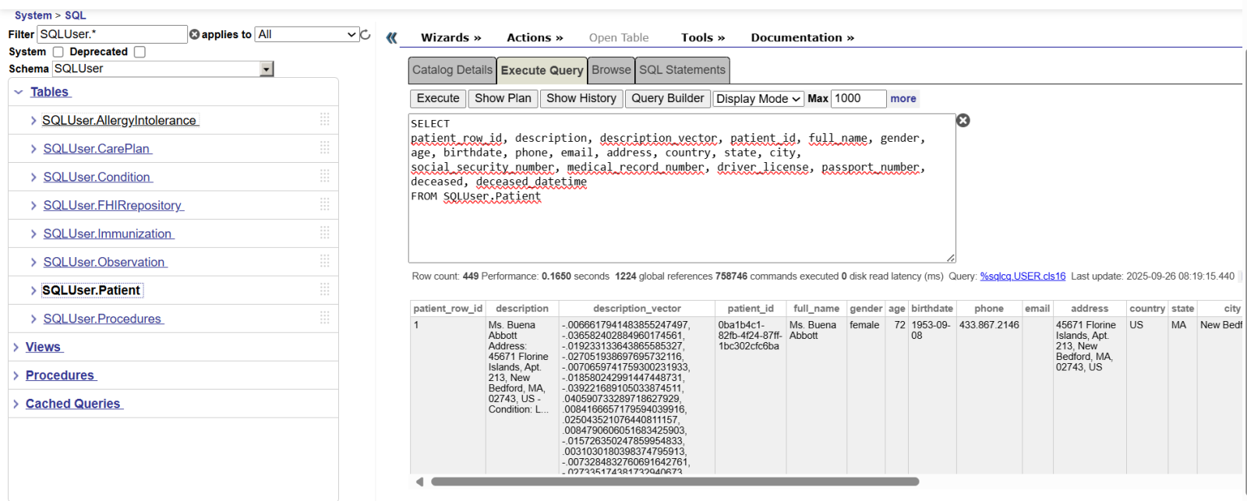This screenshot has width=1247, height=501.
Task: Switch to the Catalog Details tab
Action: [452, 70]
